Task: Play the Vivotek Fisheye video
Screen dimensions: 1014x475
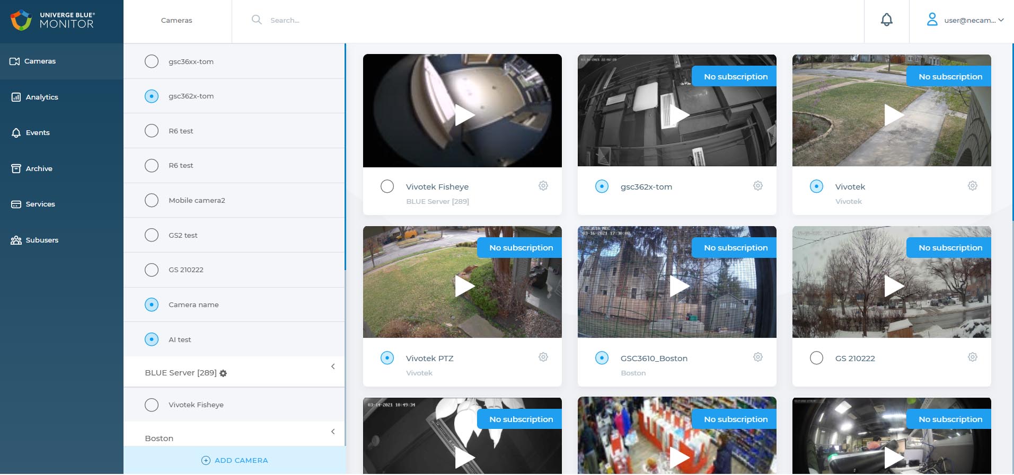Action: 464,115
